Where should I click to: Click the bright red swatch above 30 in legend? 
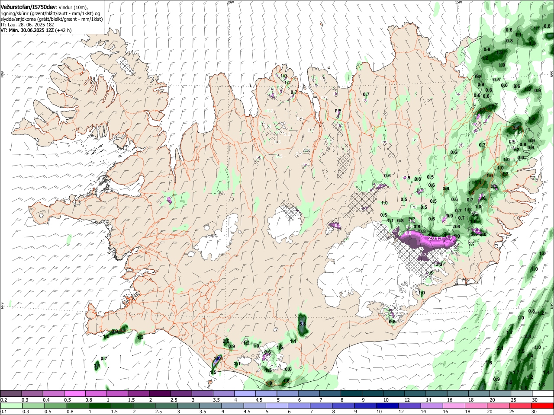tap(542, 405)
